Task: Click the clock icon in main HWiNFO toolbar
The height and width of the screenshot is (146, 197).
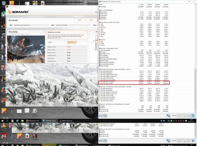Action: 179,116
